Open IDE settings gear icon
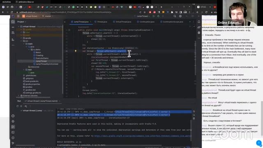Viewport: 263px width, 148px height. coord(180,16)
